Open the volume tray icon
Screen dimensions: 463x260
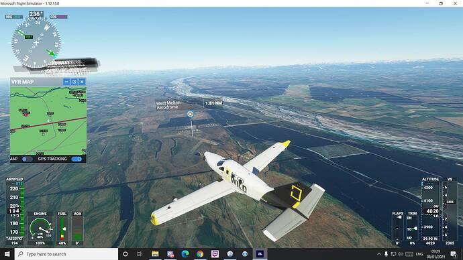click(401, 254)
